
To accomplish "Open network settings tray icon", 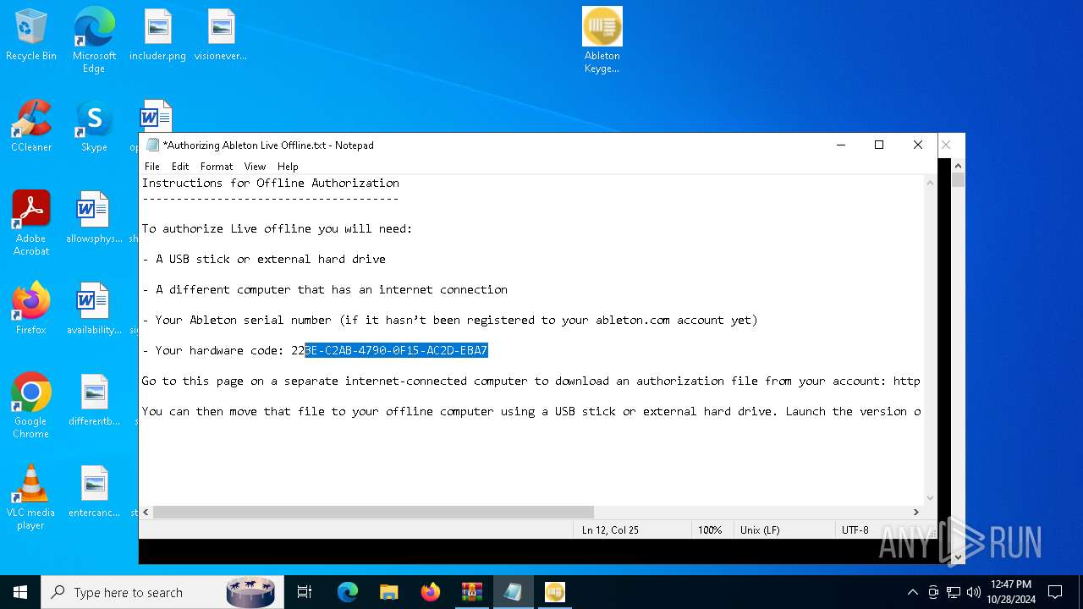I will (x=954, y=592).
